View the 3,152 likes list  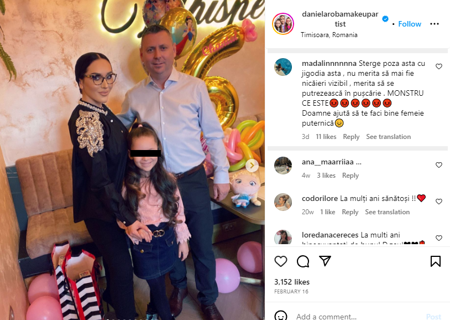pos(291,282)
